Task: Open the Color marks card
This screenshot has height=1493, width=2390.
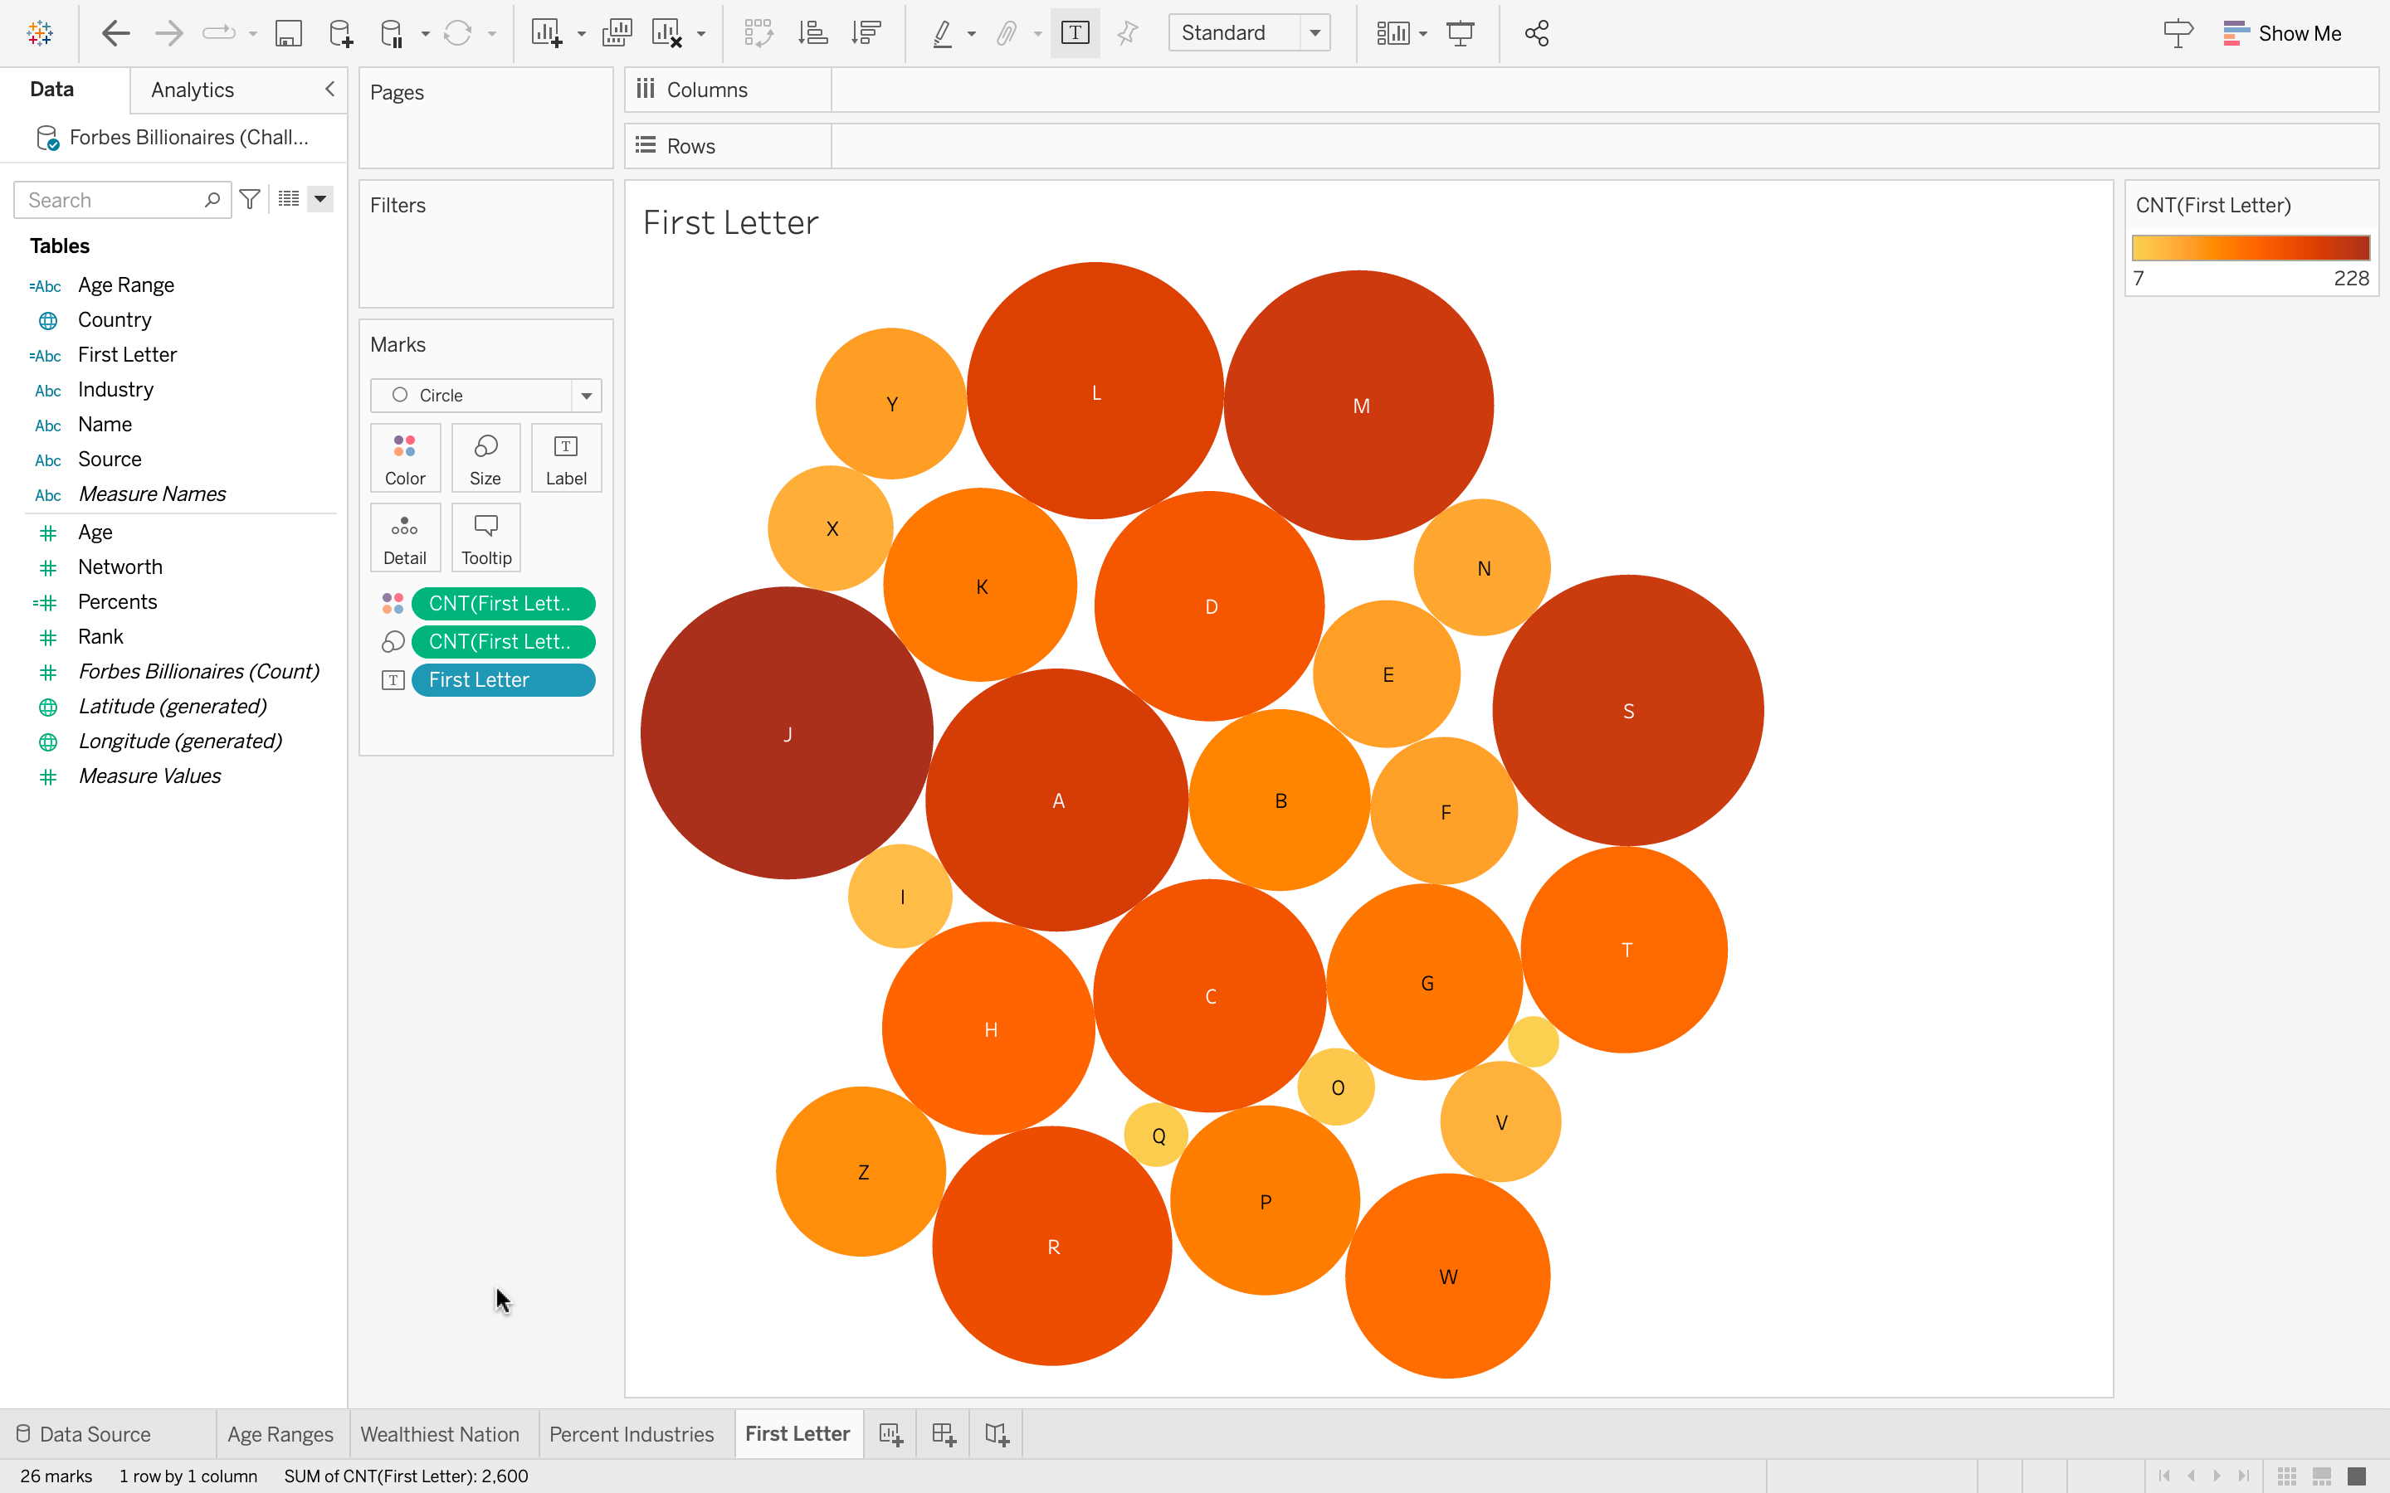Action: point(405,458)
